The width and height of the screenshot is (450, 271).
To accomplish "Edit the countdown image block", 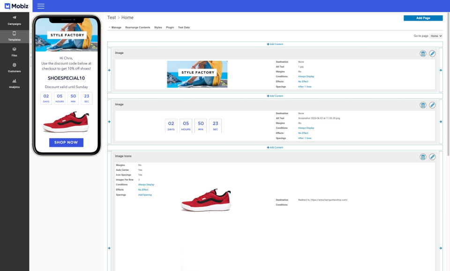I will pos(432,105).
